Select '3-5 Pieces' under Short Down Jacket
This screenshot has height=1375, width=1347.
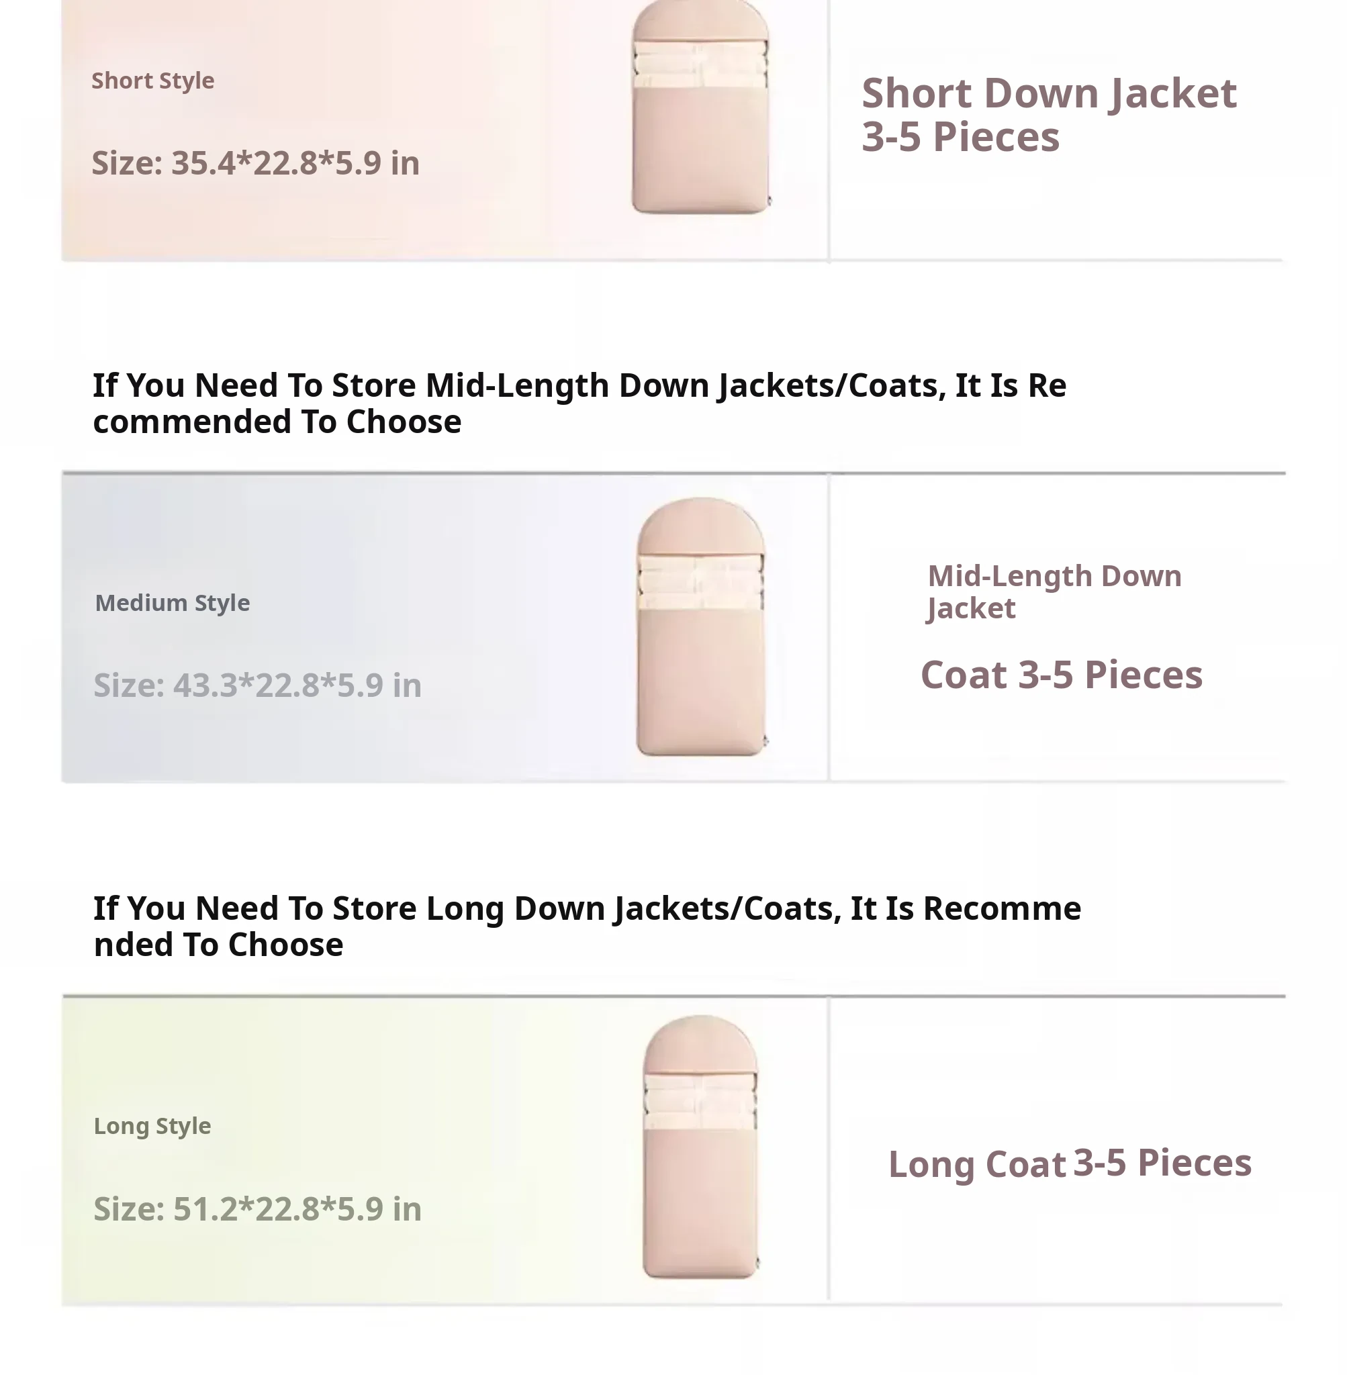(x=960, y=136)
